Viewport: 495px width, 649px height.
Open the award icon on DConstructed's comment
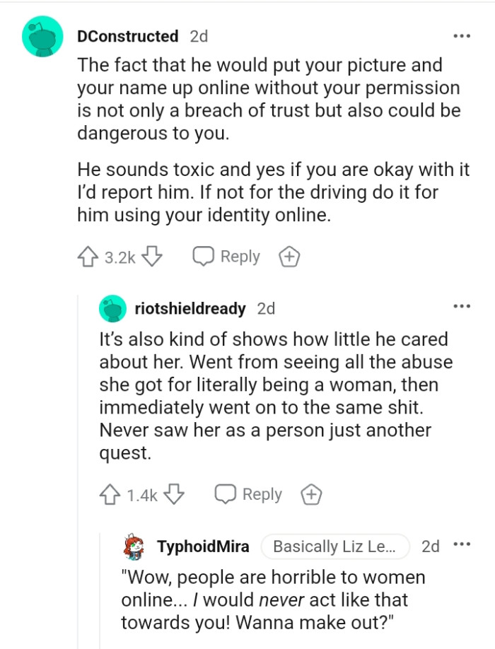pos(289,257)
